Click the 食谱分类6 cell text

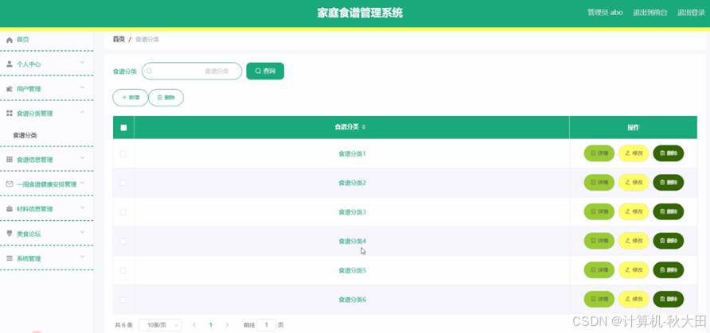click(x=353, y=300)
